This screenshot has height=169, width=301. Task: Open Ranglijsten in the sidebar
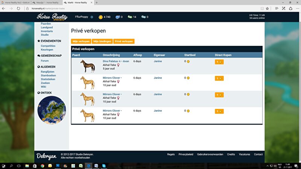[x=48, y=71]
